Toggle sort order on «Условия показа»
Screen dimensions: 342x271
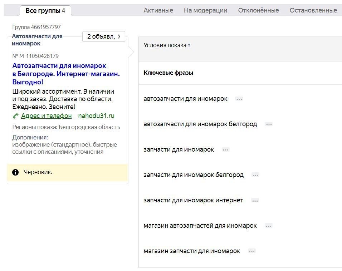pyautogui.click(x=166, y=45)
